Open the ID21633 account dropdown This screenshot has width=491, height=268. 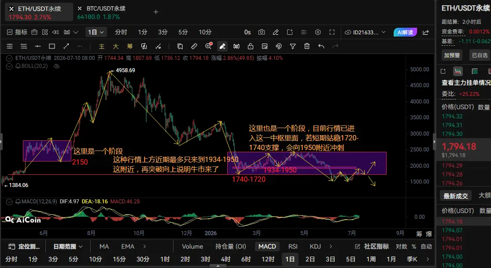tap(365, 32)
